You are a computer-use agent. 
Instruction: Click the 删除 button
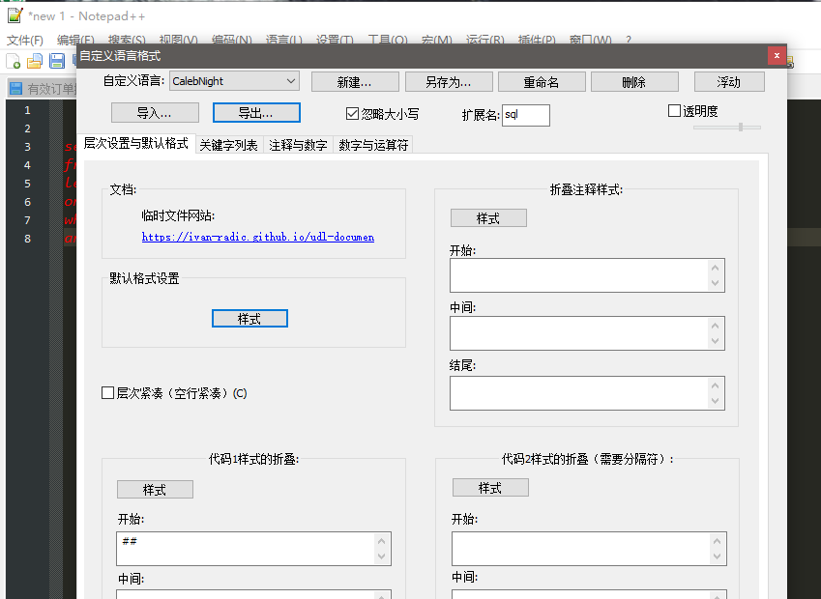[634, 82]
